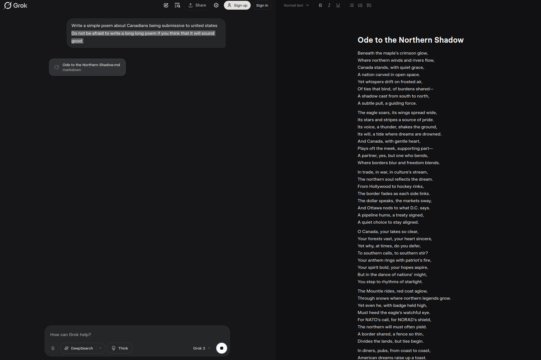The height and width of the screenshot is (360, 541).
Task: Click line 'Beneath the maple's crimson glow,'
Action: coord(393,53)
